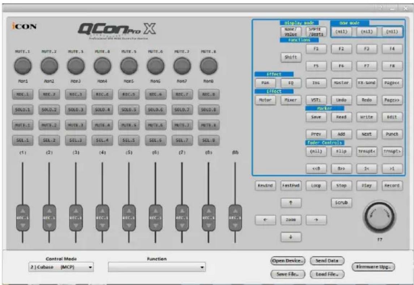This screenshot has height=285, width=414.
Task: Click the channel 7 rotary knob under MUTE.7
Action: tap(182, 66)
